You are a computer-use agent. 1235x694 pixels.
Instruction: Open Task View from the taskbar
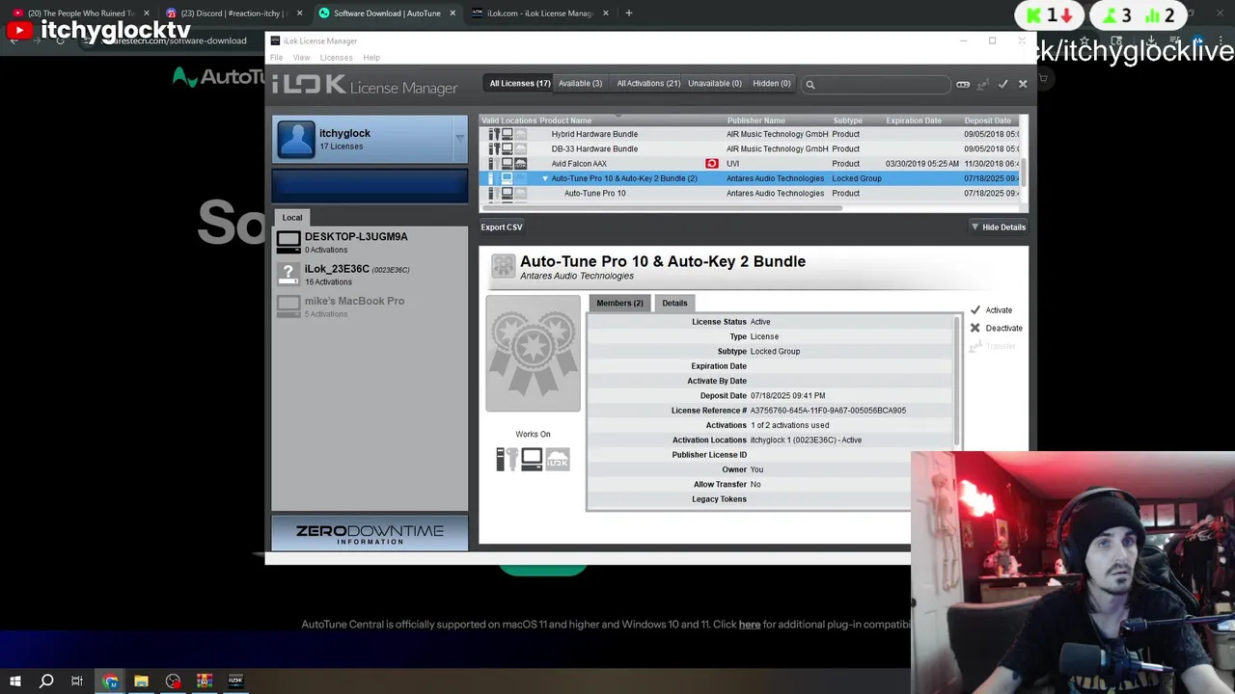77,681
